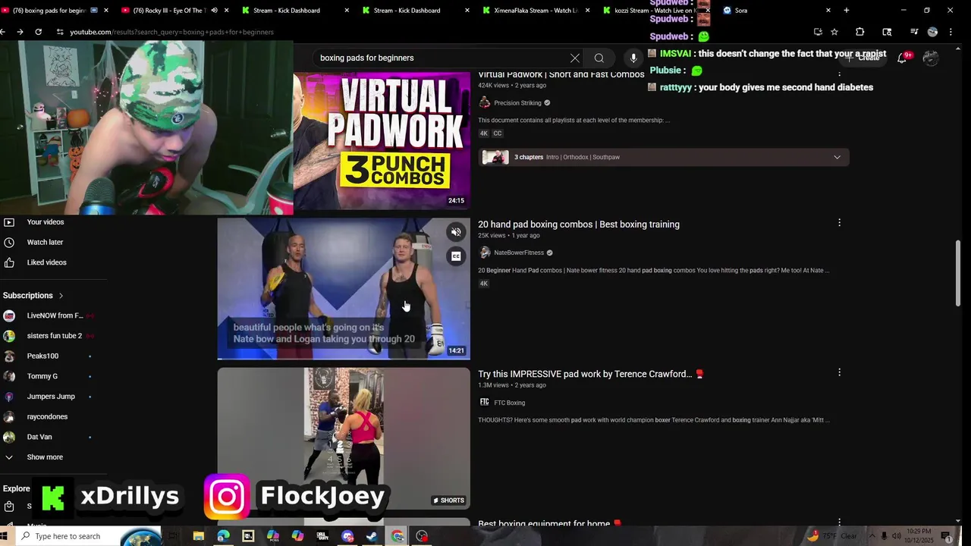Expand Subscriptions section arrow

click(x=61, y=296)
